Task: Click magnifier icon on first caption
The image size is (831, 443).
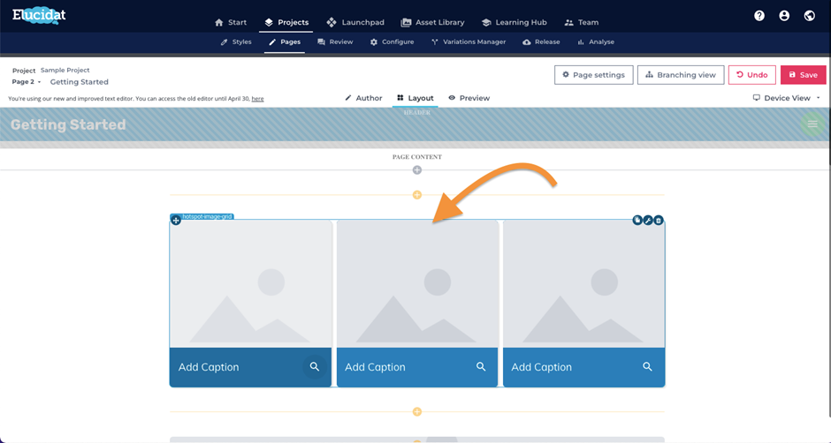Action: coord(314,367)
